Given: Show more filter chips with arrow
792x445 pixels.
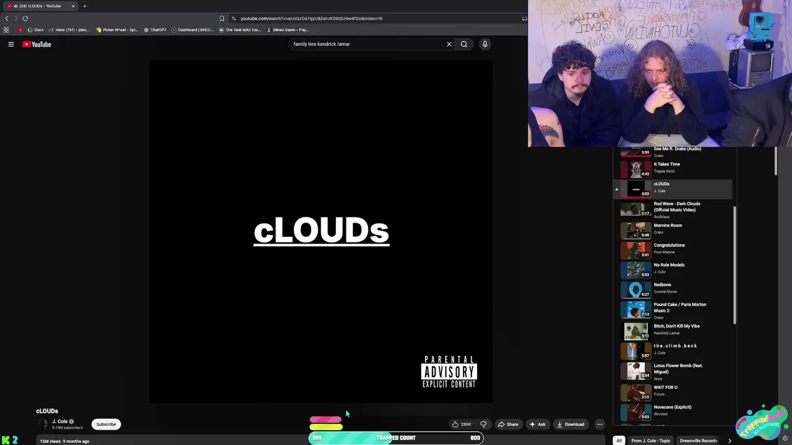Looking at the screenshot, I should [x=730, y=441].
